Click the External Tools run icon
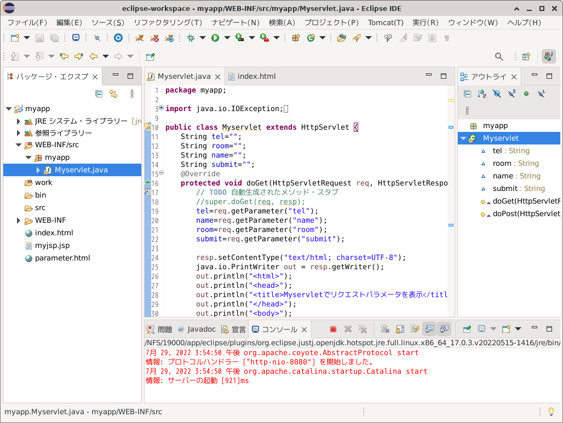This screenshot has height=423, width=563. [265, 38]
